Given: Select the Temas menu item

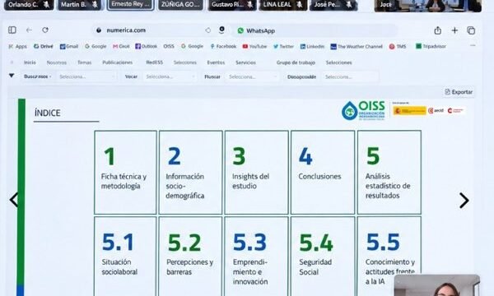Looking at the screenshot, I should tap(85, 62).
